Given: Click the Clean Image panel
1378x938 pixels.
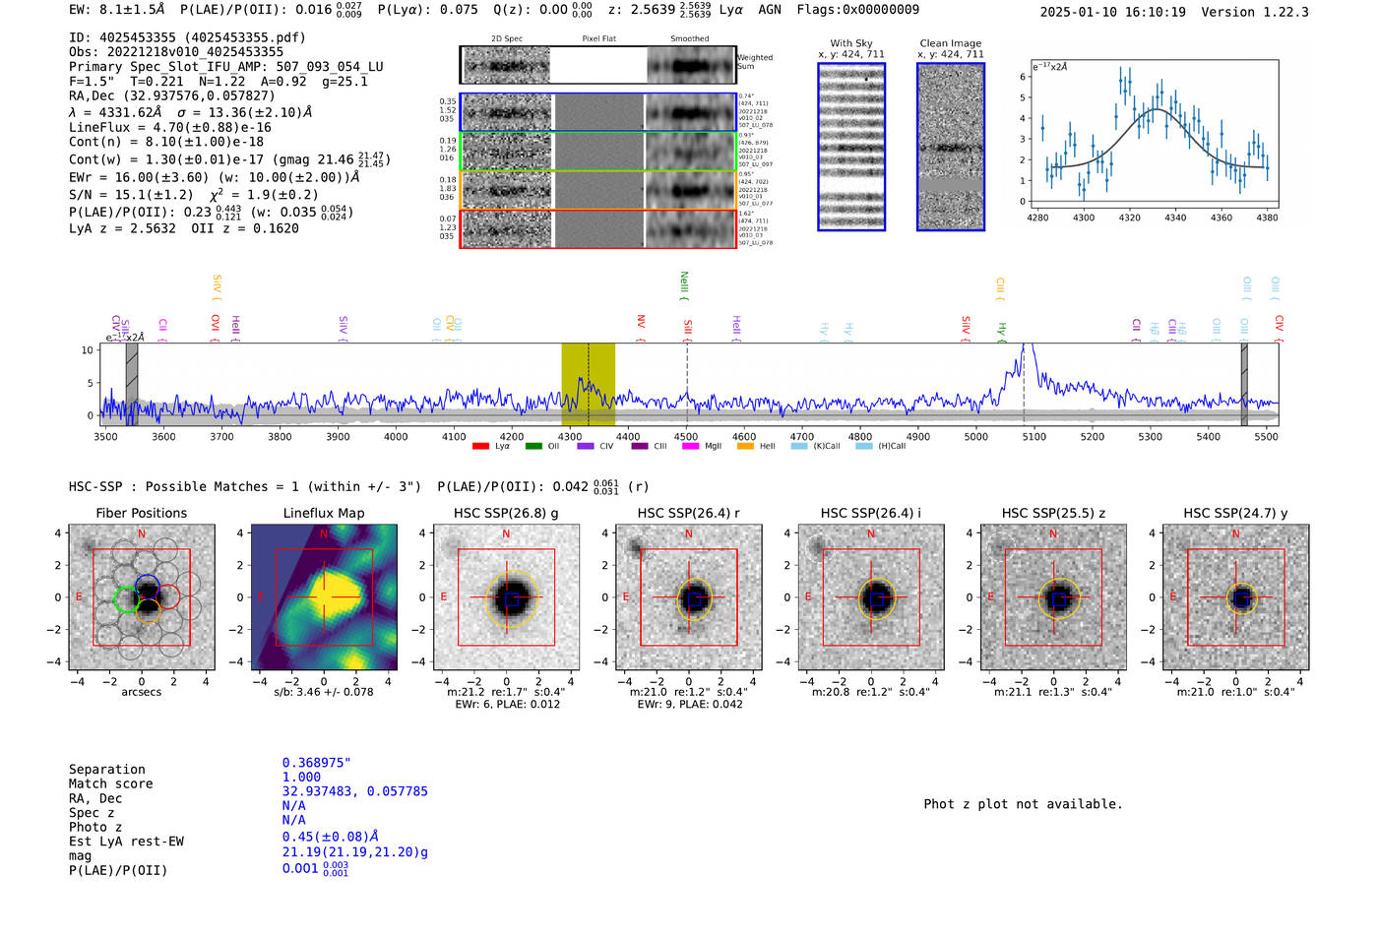Looking at the screenshot, I should (x=951, y=147).
